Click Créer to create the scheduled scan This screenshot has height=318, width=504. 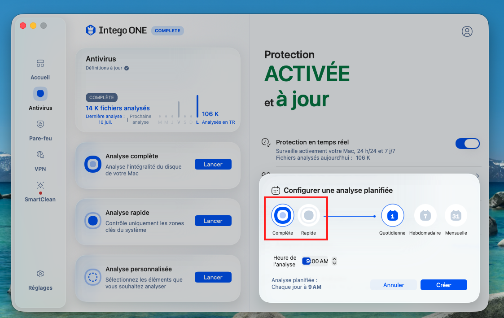pyautogui.click(x=443, y=285)
